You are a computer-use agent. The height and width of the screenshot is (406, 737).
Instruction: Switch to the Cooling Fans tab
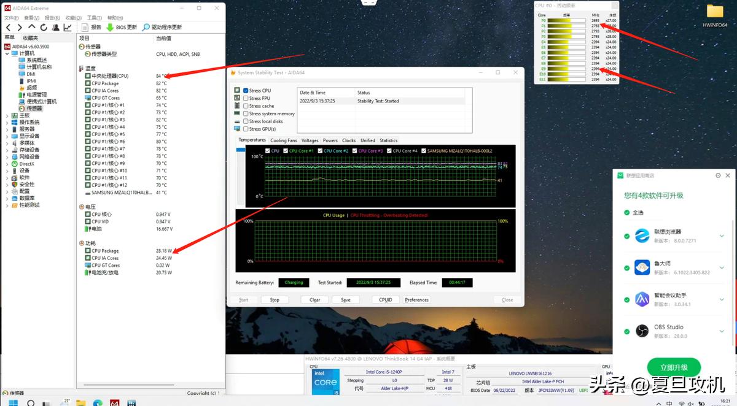[x=283, y=140]
